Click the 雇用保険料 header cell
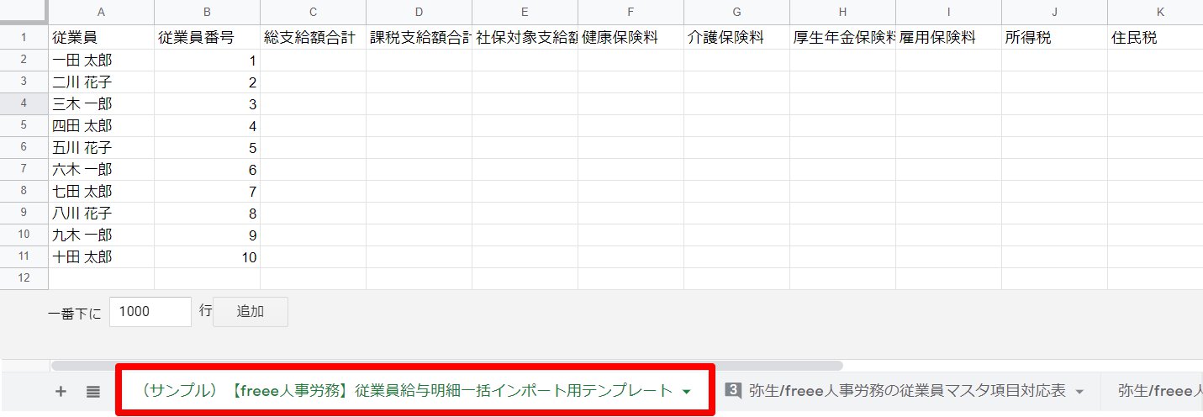This screenshot has width=1203, height=417. [x=948, y=38]
